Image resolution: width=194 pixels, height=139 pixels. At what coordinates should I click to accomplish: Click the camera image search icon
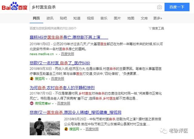point(159,7)
